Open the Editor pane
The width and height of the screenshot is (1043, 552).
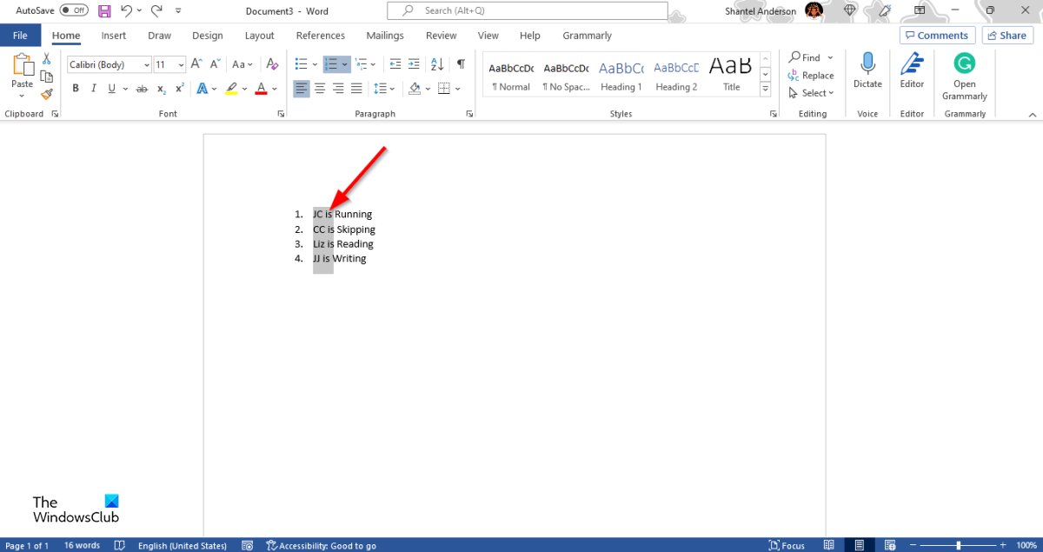click(x=912, y=70)
